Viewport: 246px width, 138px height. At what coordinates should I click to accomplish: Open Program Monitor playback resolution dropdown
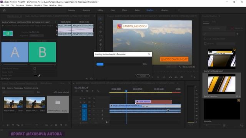(171, 67)
